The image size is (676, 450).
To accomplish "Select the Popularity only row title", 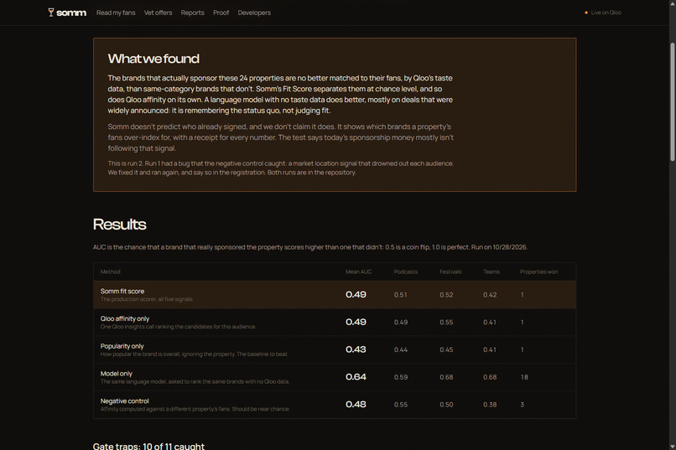I will [x=122, y=346].
